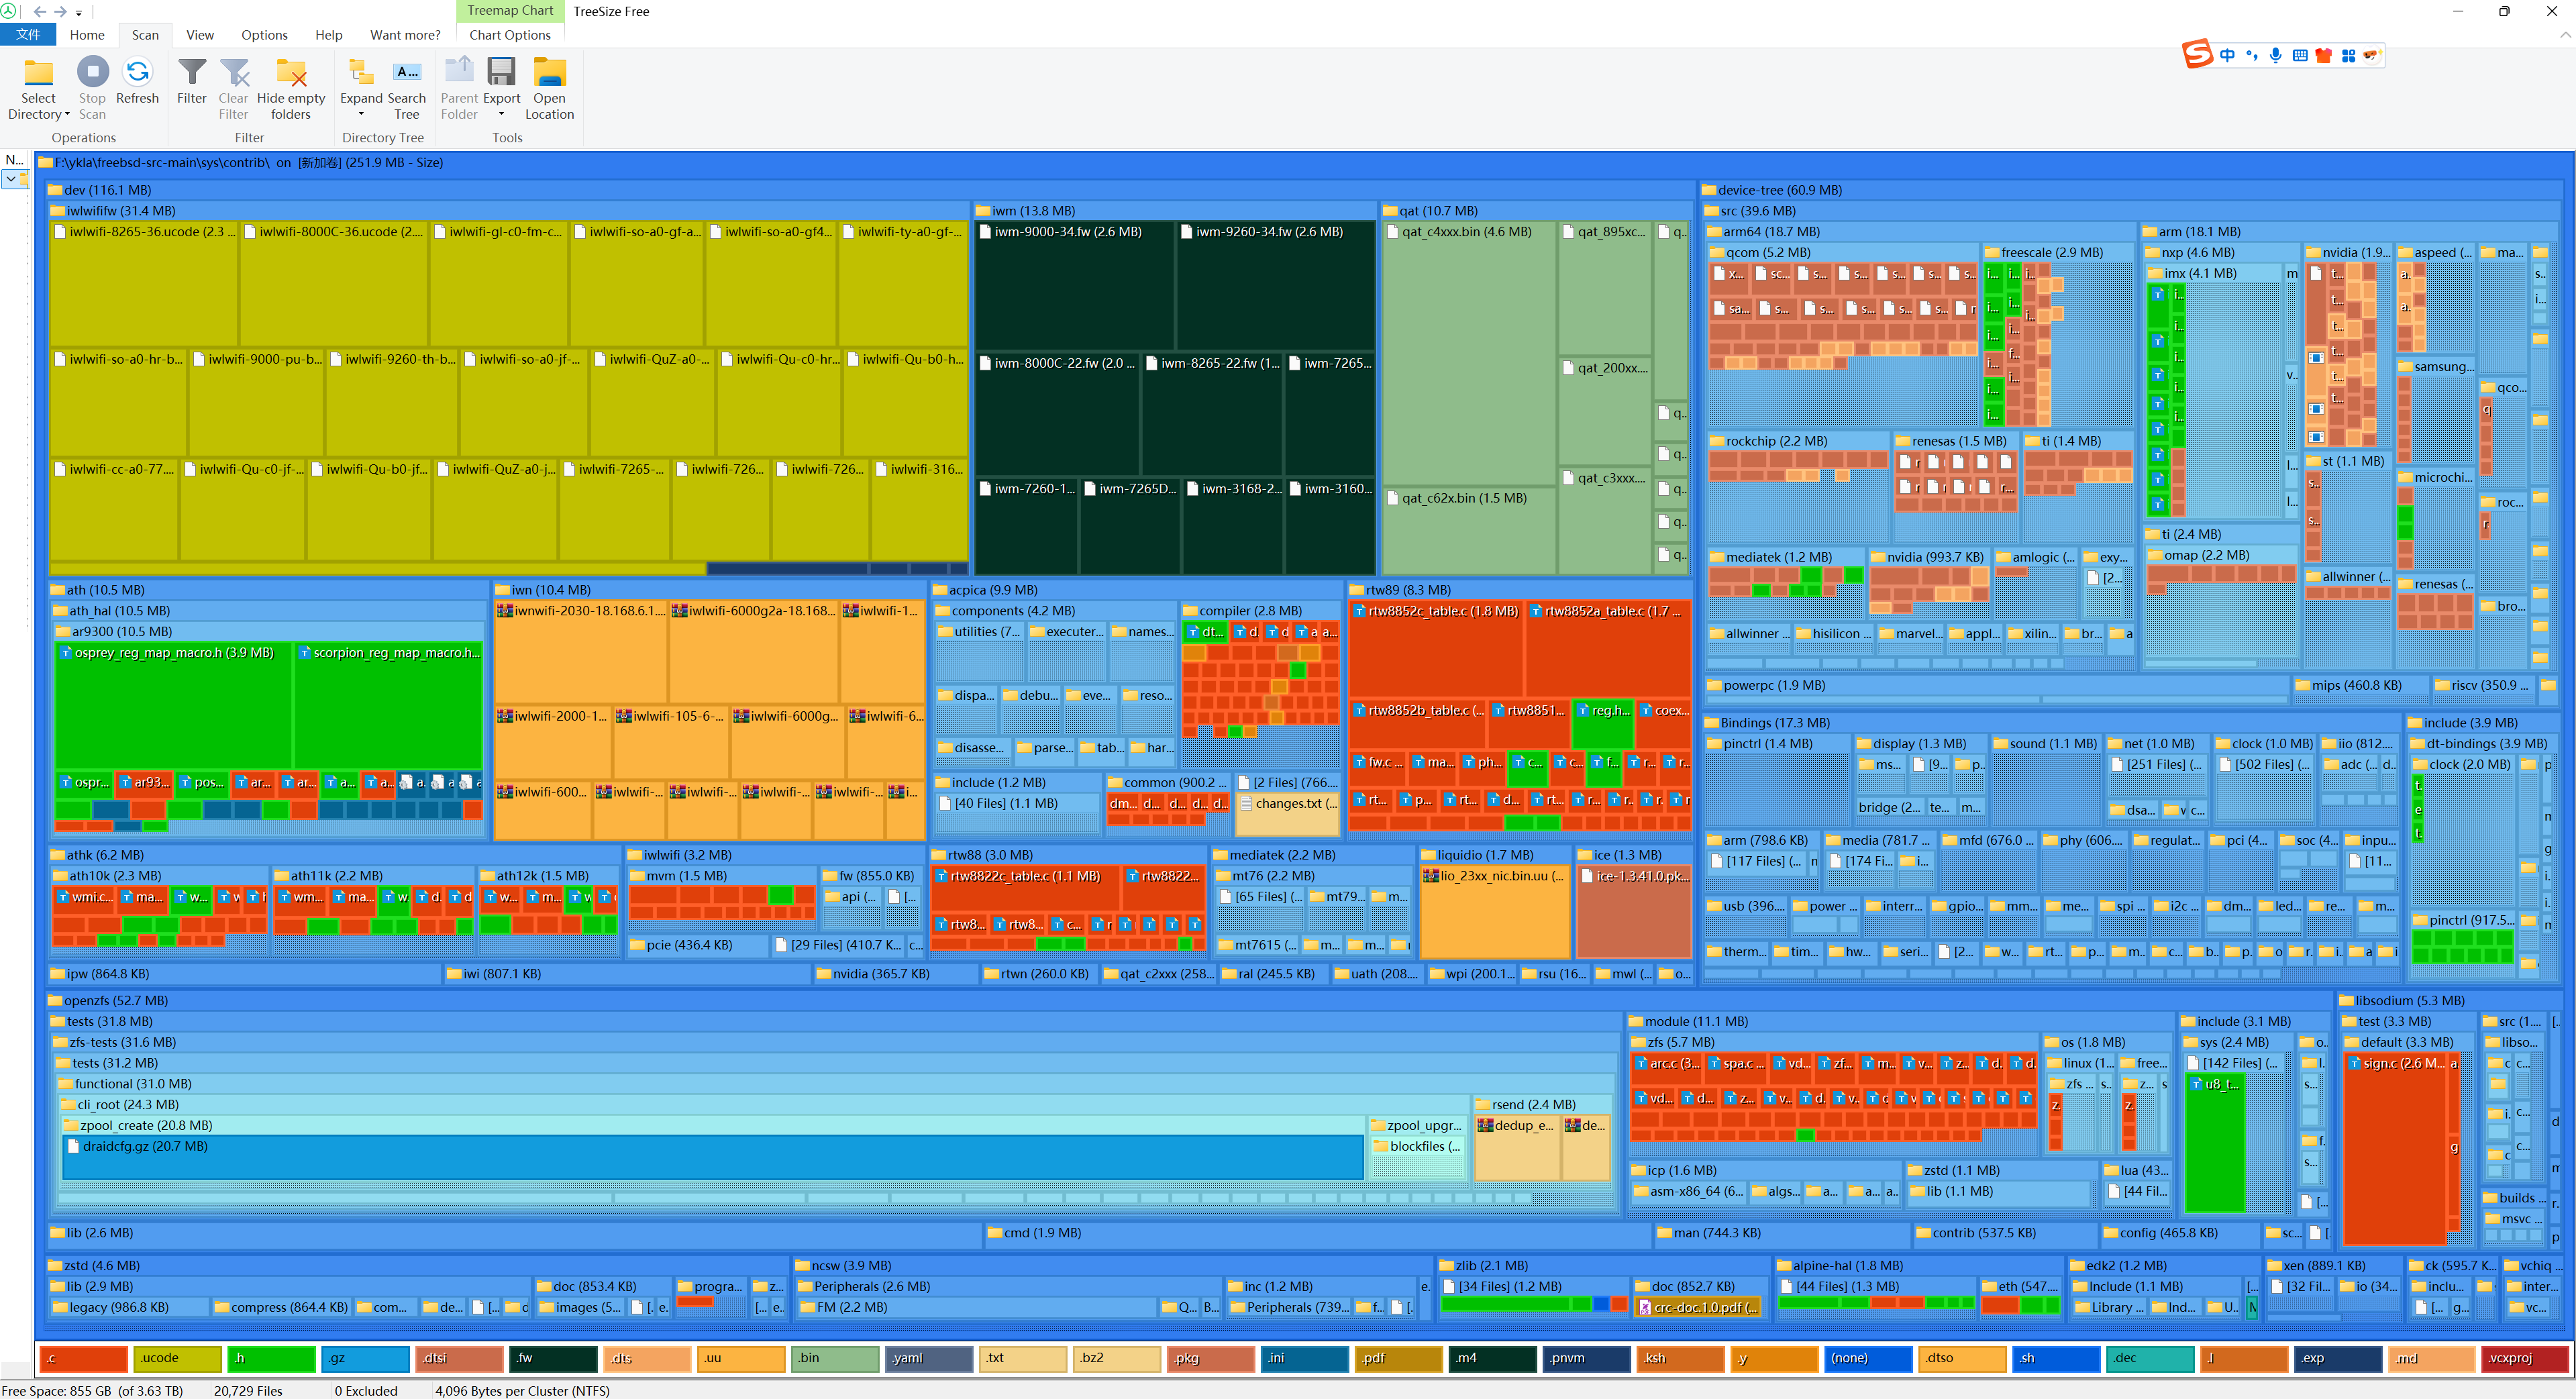Open the Options ribbon tab

(264, 35)
